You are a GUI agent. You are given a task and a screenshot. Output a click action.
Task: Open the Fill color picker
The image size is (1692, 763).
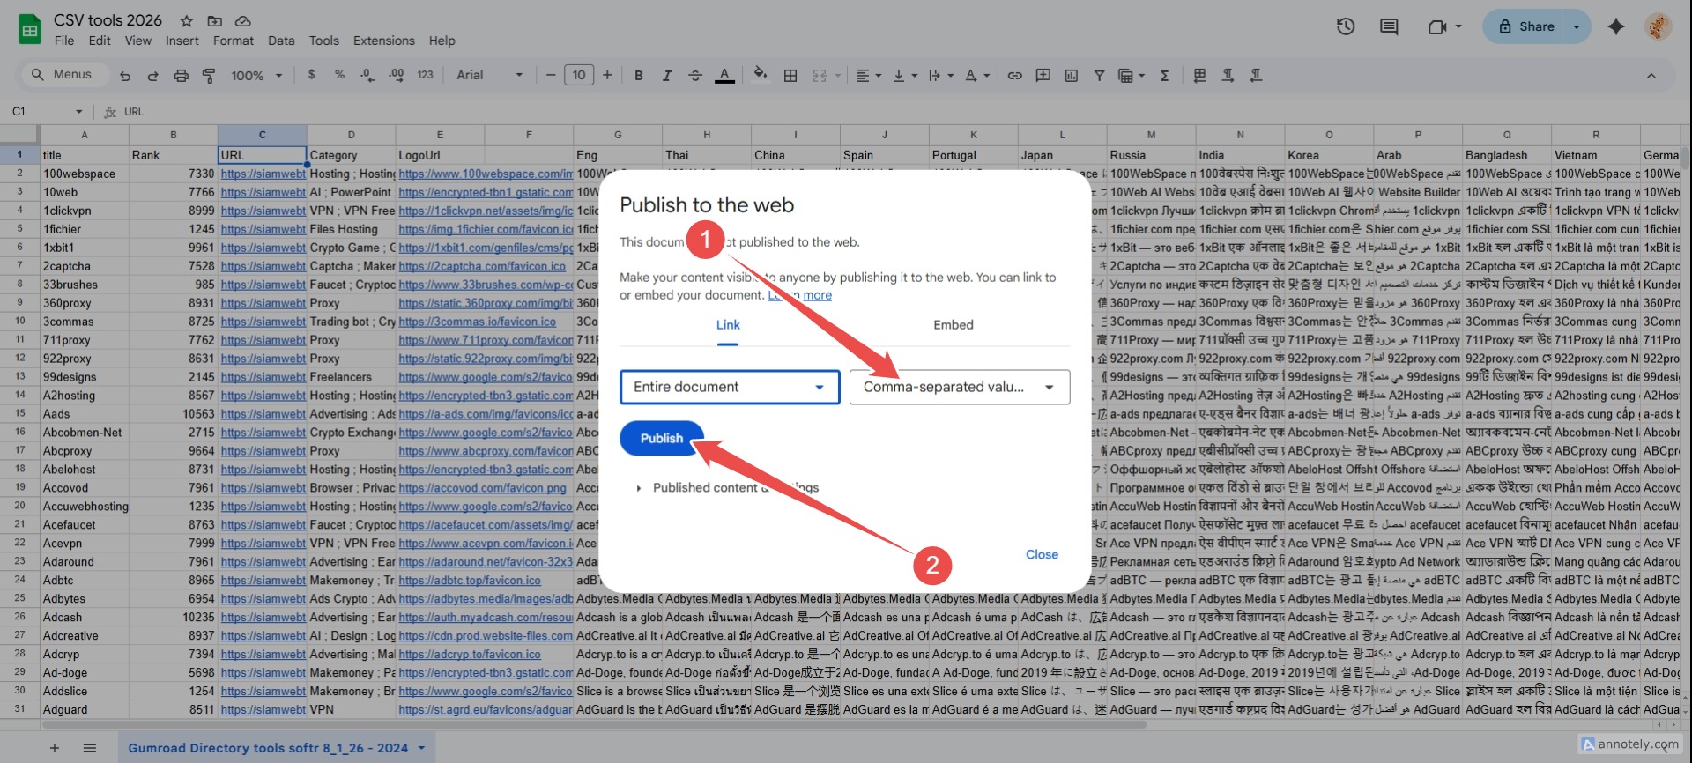pyautogui.click(x=760, y=76)
